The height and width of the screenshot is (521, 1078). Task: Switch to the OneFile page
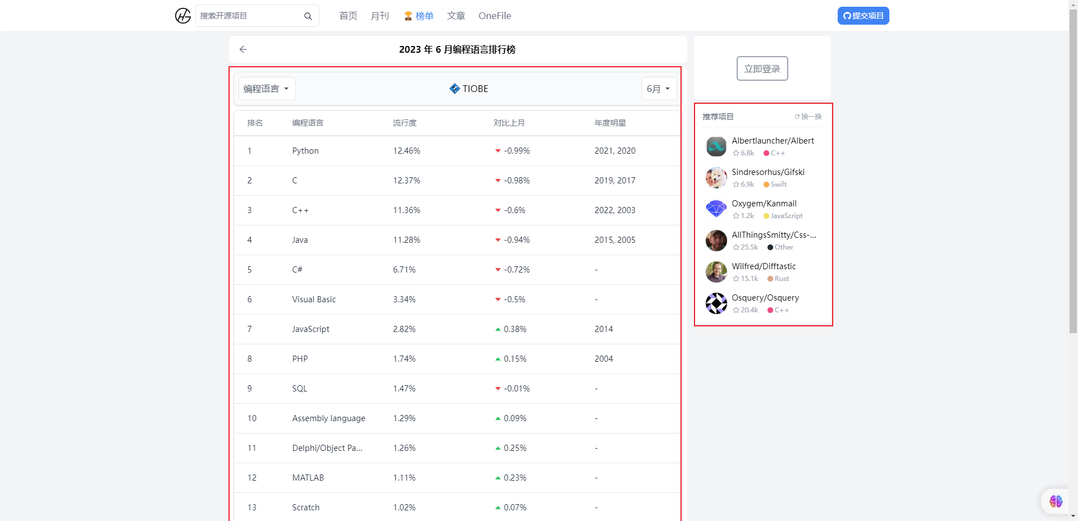495,16
